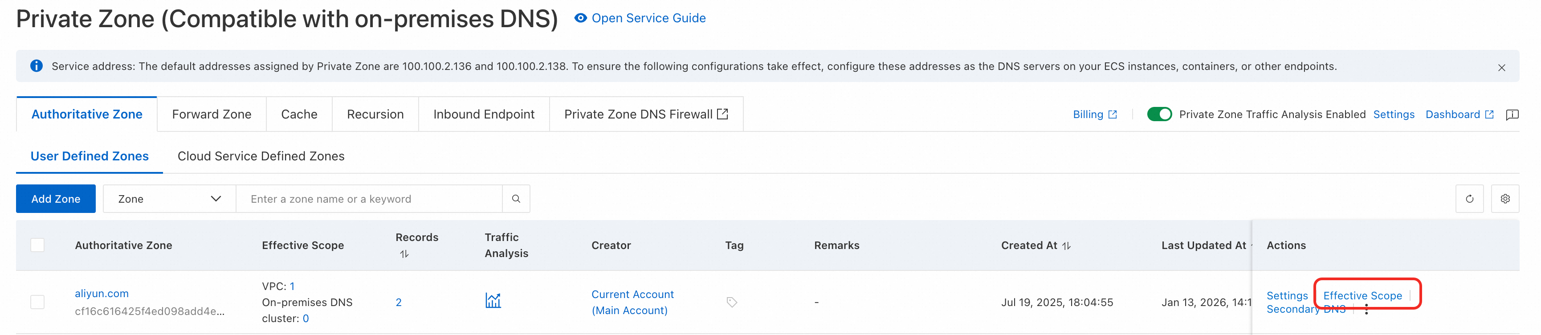Screen dimensions: 1541x335
Task: Click the feedback icon beside Dashboard
Action: click(x=1512, y=114)
